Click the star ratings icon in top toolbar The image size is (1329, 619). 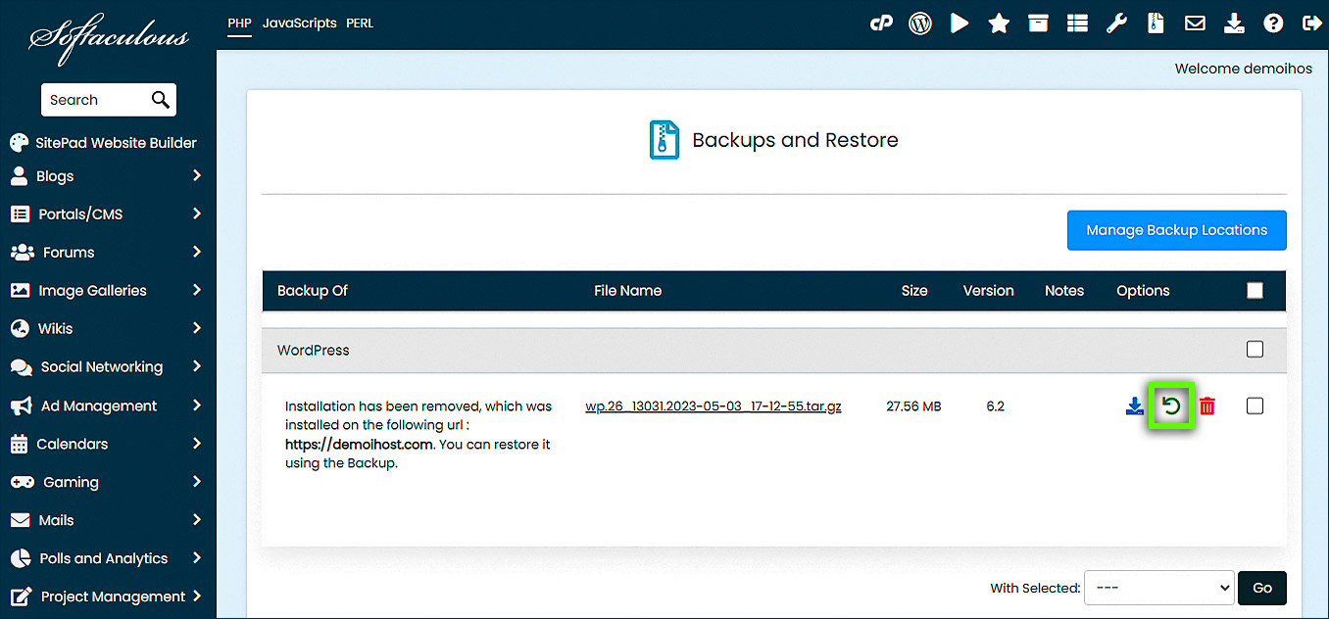(x=999, y=24)
